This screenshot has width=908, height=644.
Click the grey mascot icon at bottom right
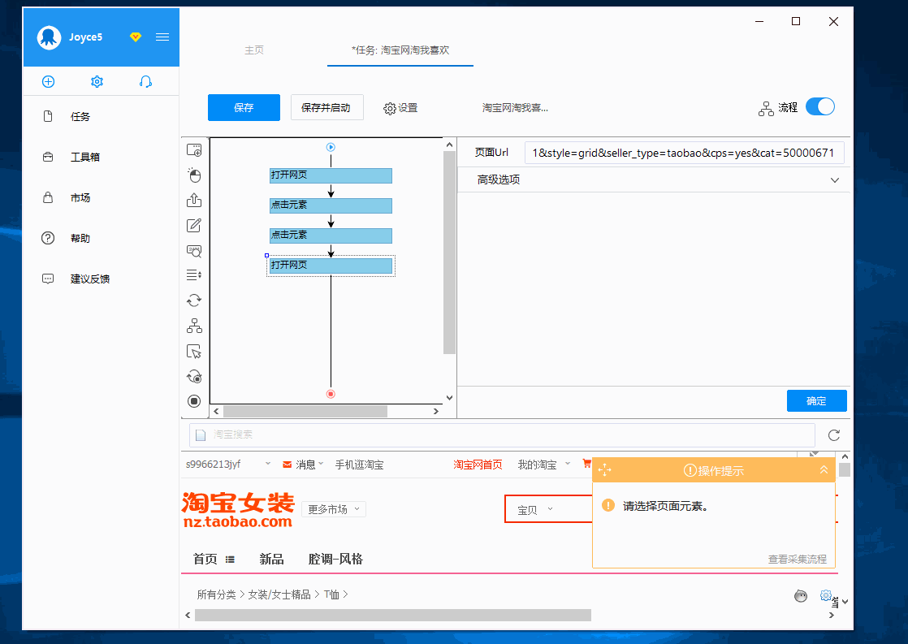pyautogui.click(x=800, y=596)
